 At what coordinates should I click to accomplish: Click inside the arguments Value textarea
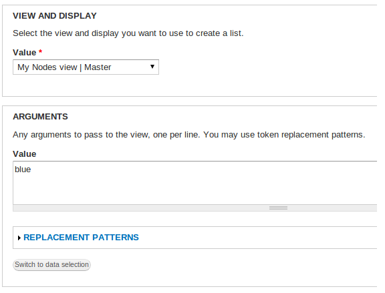[x=195, y=183]
